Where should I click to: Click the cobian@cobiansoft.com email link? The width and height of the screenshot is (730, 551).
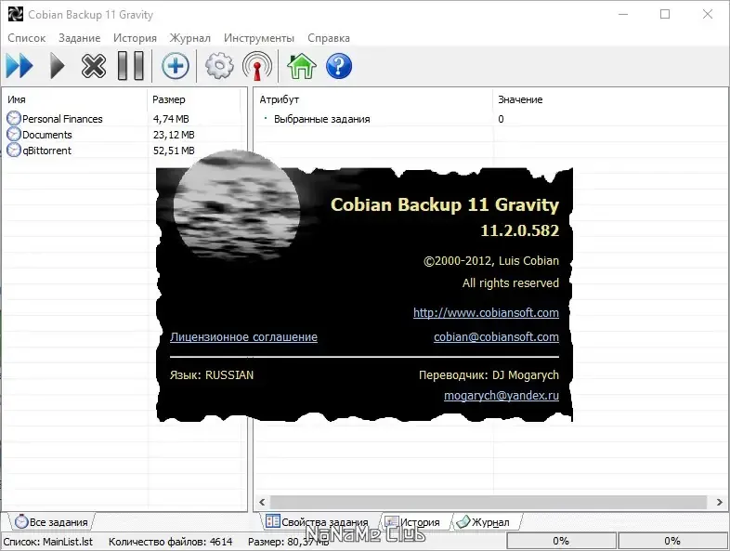pos(496,336)
